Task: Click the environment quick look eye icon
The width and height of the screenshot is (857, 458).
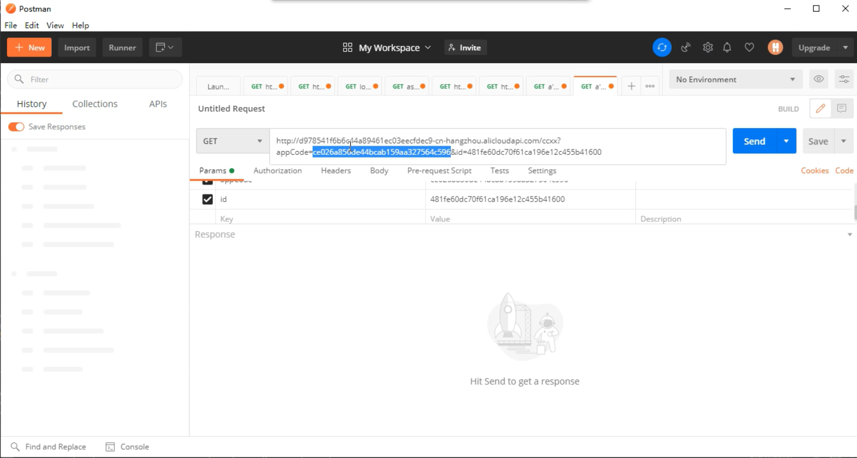Action: point(819,79)
